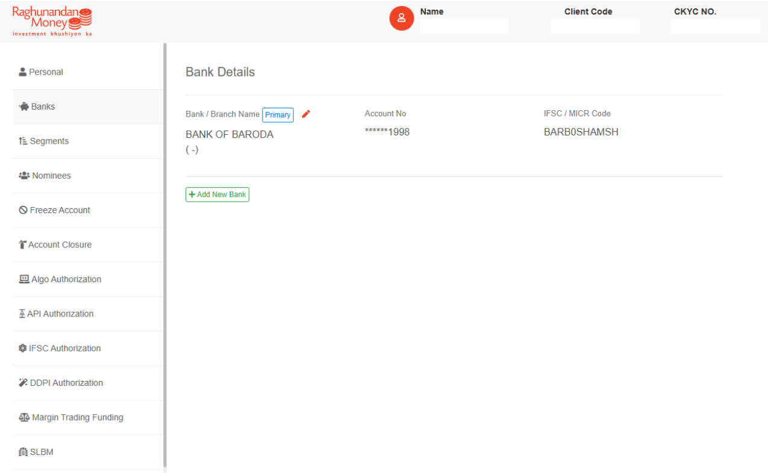Select Margin Trading Funding
768x473 pixels.
tap(88, 418)
